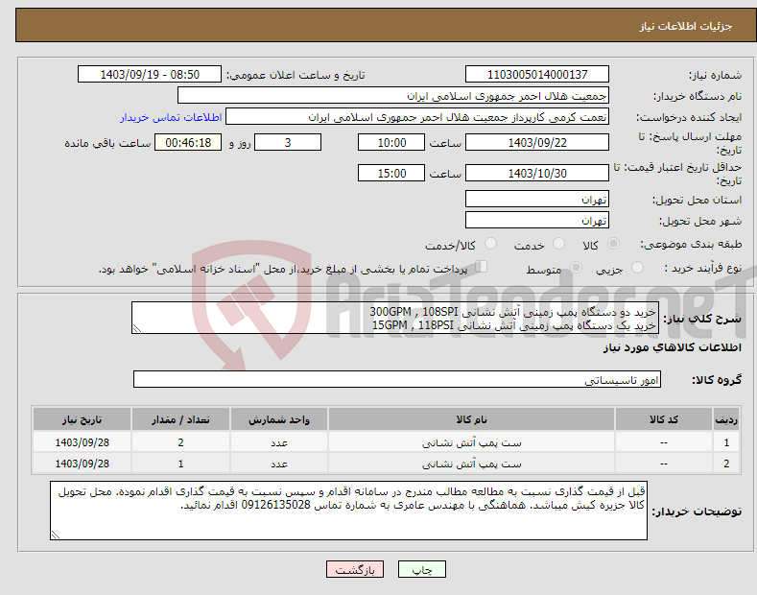
Task: Click the delivery city field تهران
Action: [537, 220]
